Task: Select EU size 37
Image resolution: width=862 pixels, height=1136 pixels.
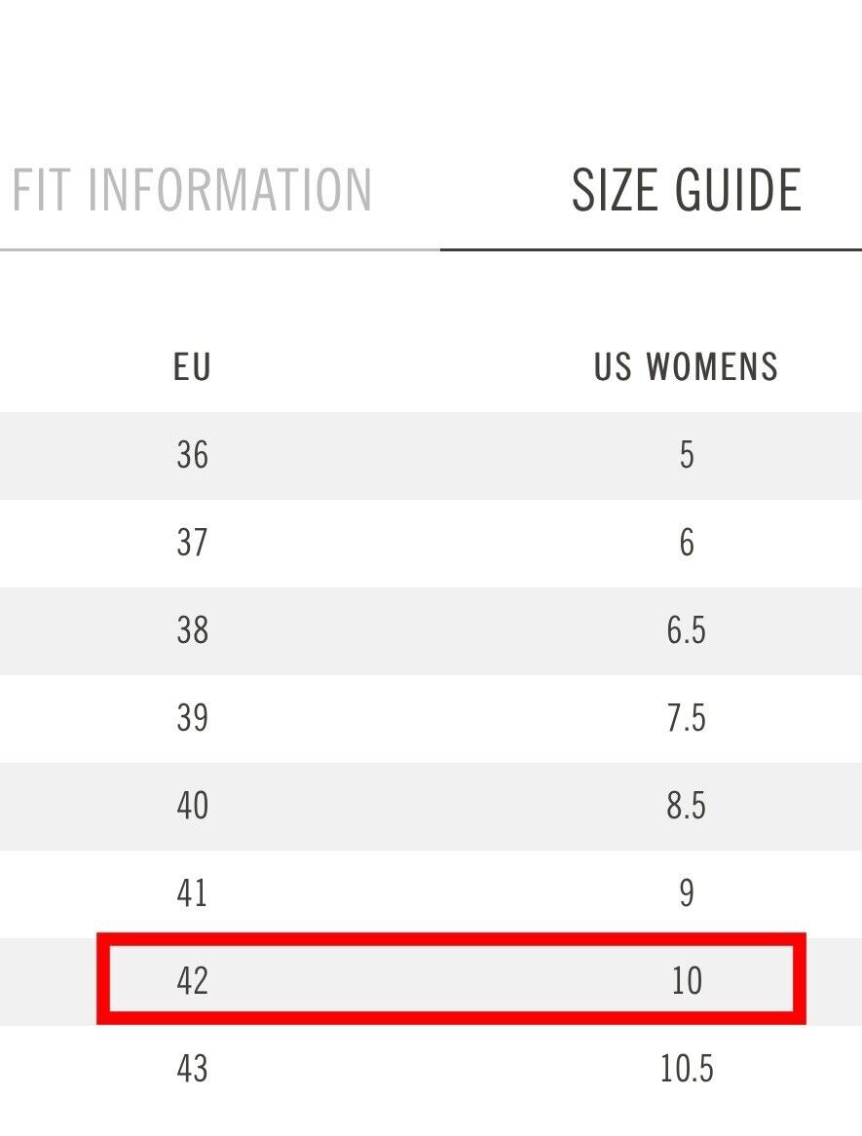Action: point(192,543)
